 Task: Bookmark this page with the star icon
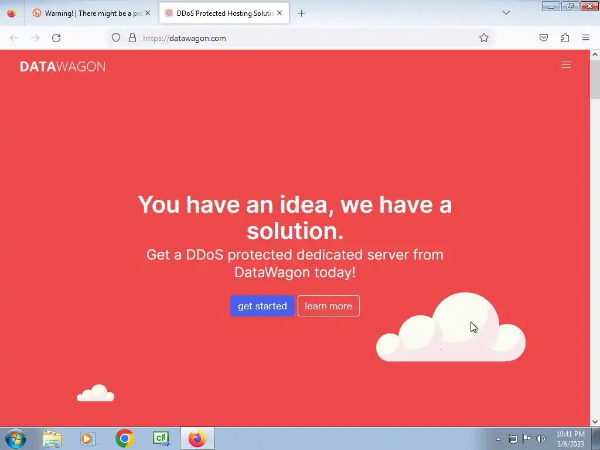pyautogui.click(x=483, y=37)
